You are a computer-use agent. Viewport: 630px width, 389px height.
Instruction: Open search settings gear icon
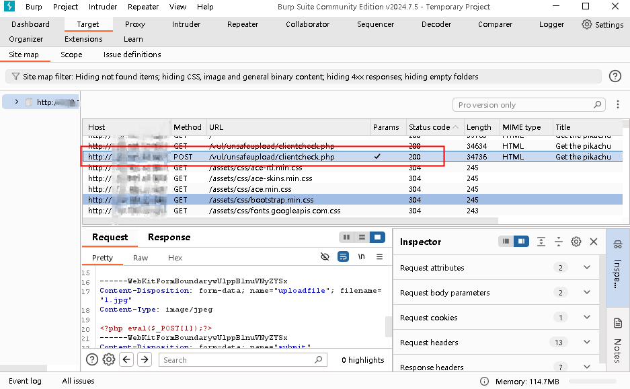click(x=108, y=359)
